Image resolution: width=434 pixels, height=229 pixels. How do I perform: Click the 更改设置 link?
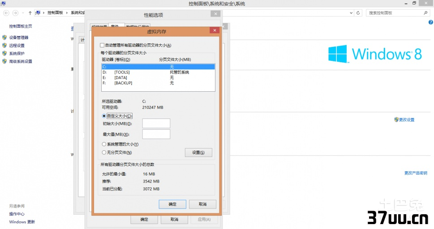coord(407,120)
